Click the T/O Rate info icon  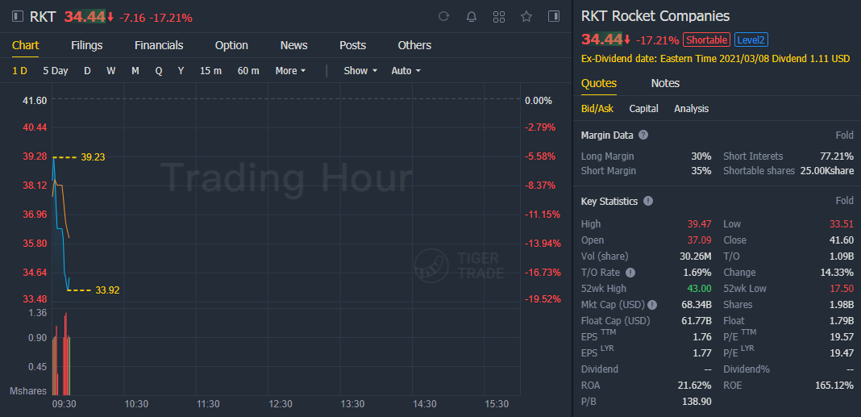[x=630, y=273]
